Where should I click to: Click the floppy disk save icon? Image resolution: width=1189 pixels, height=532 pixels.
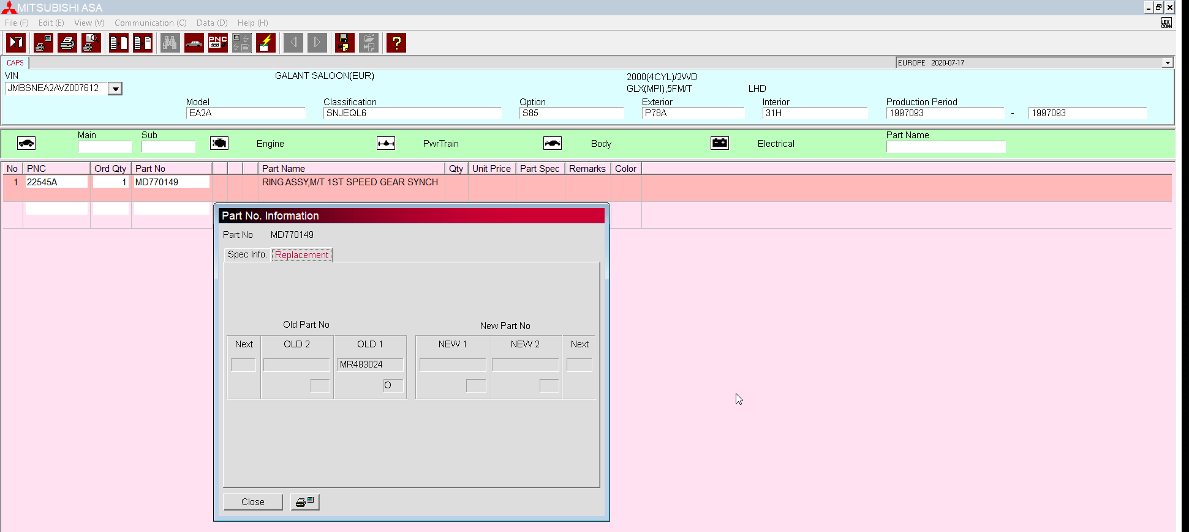pos(344,43)
